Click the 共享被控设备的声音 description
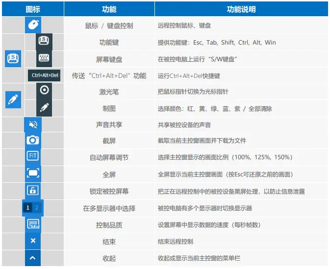 click(x=184, y=125)
